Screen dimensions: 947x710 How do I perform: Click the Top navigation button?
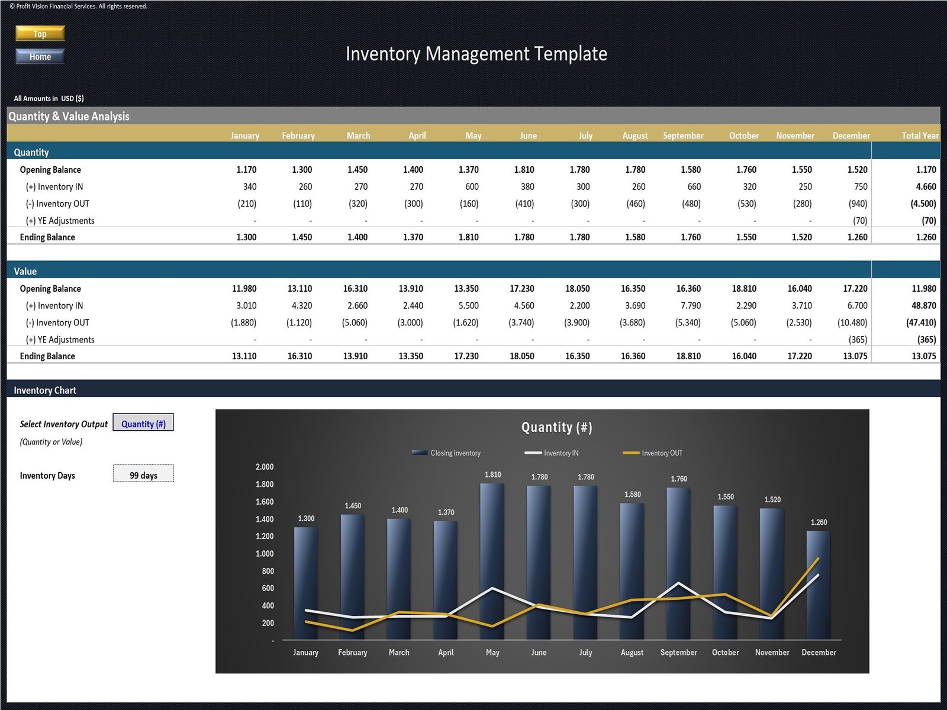tap(40, 34)
